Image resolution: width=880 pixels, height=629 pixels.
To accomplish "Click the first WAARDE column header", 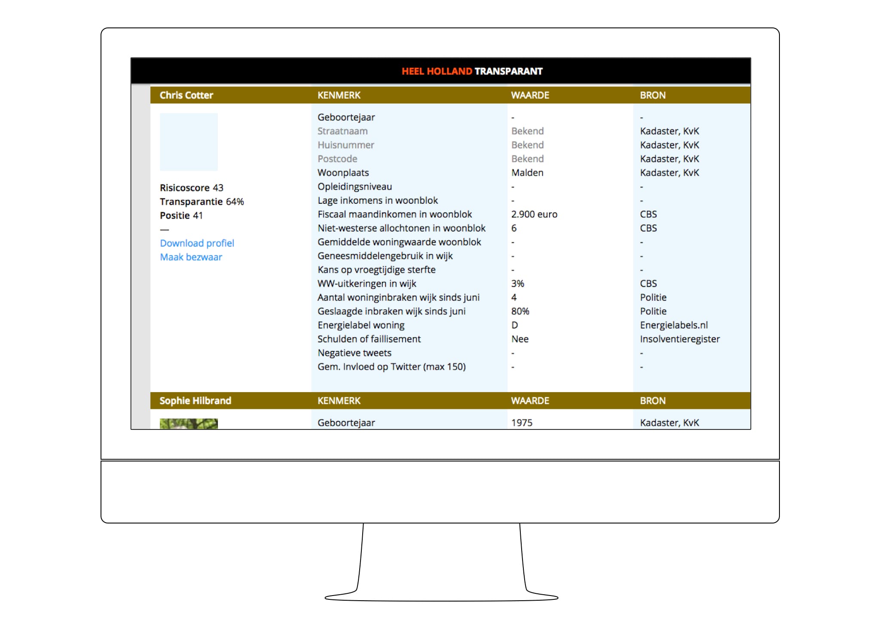I will pyautogui.click(x=530, y=95).
